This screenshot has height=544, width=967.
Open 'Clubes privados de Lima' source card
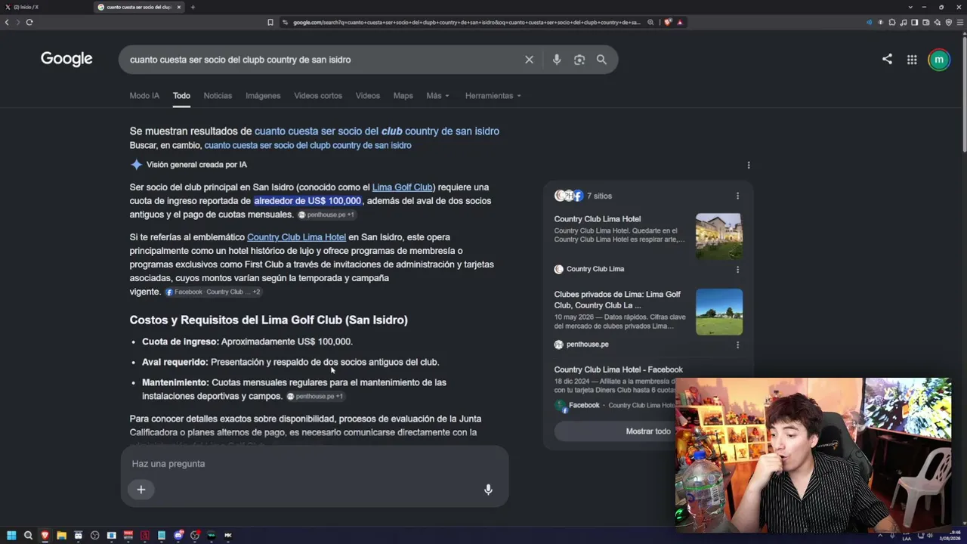(617, 300)
